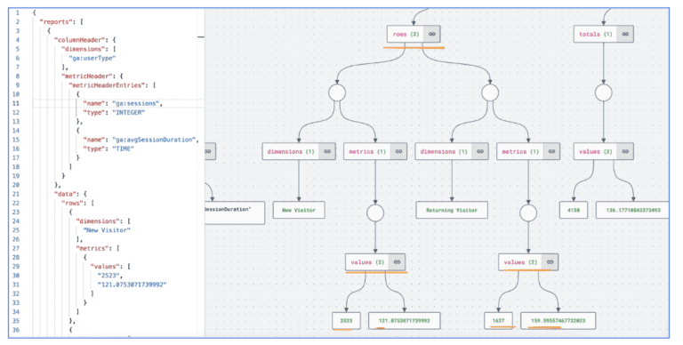Click "metrics" key on editor line 27
The image size is (683, 345).
point(92,248)
